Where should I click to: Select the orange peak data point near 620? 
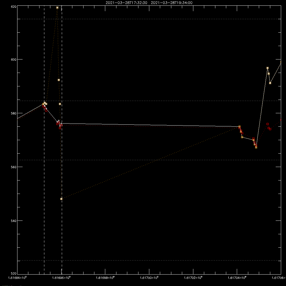57,8
